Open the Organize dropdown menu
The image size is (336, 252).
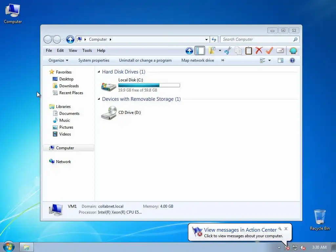[x=58, y=60]
